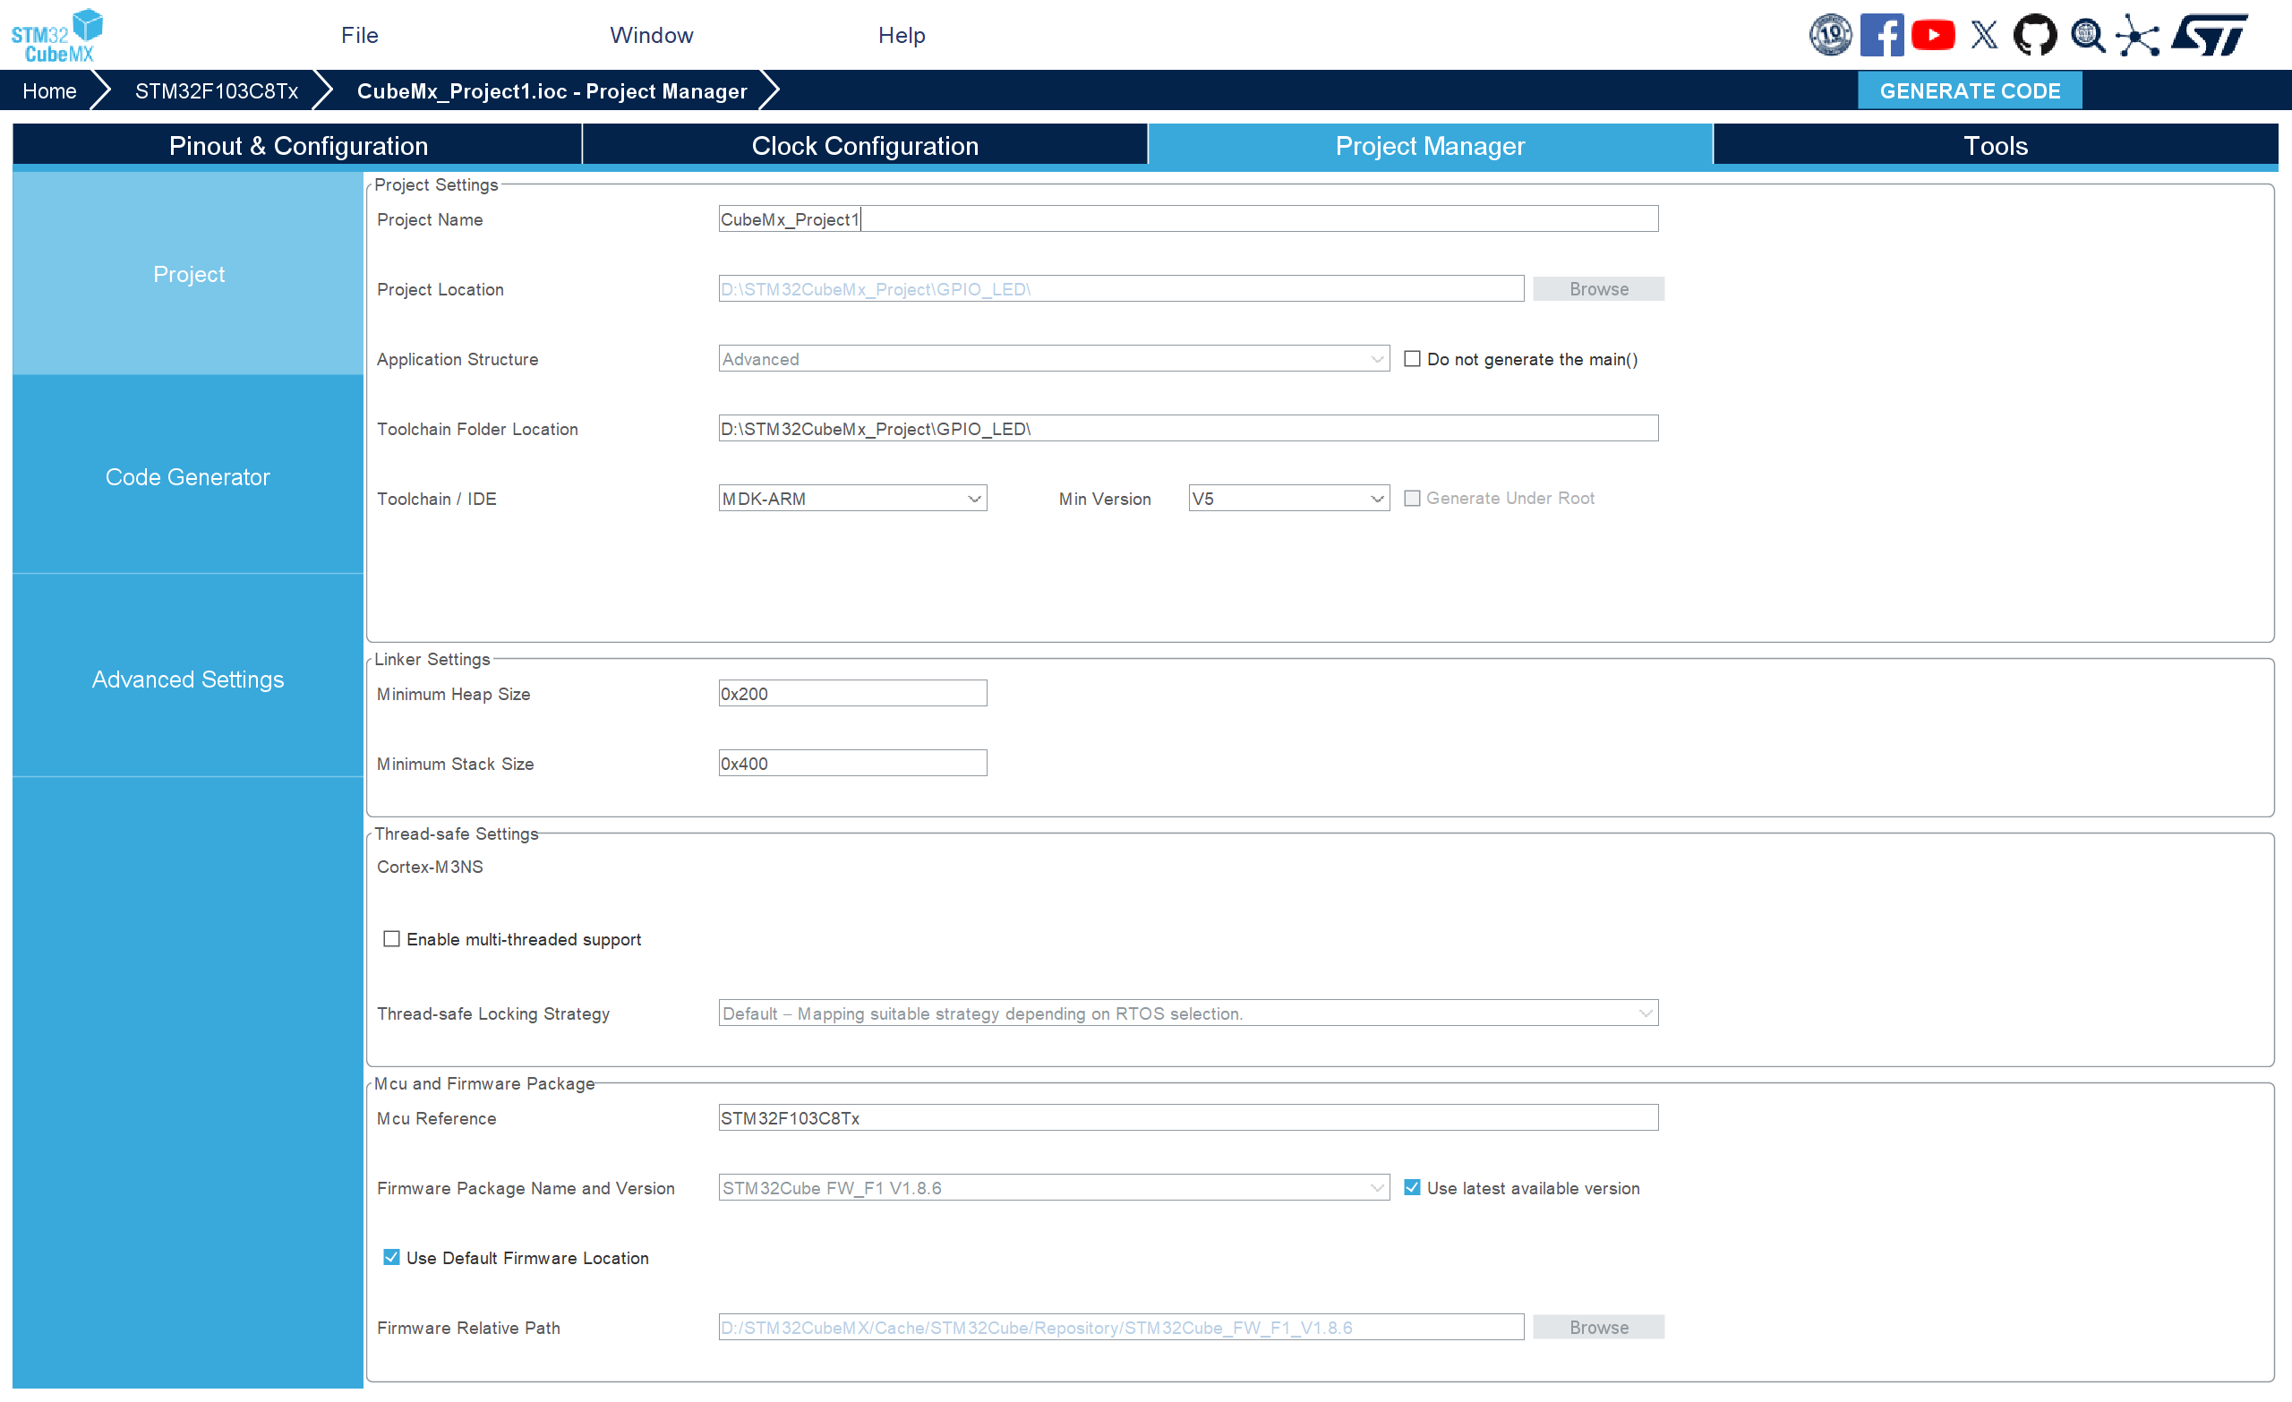Screen dimensions: 2292x1402
Task: Switch to Clock Configuration tab
Action: [x=865, y=146]
